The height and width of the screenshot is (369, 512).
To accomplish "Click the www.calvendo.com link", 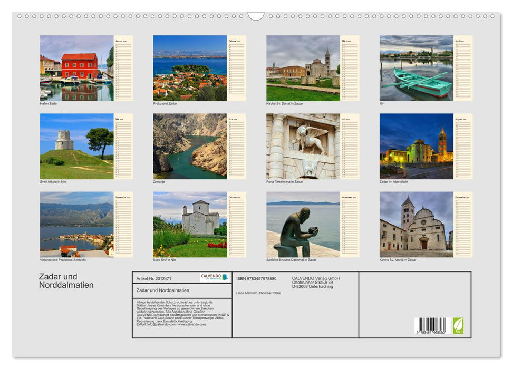I will [192, 325].
